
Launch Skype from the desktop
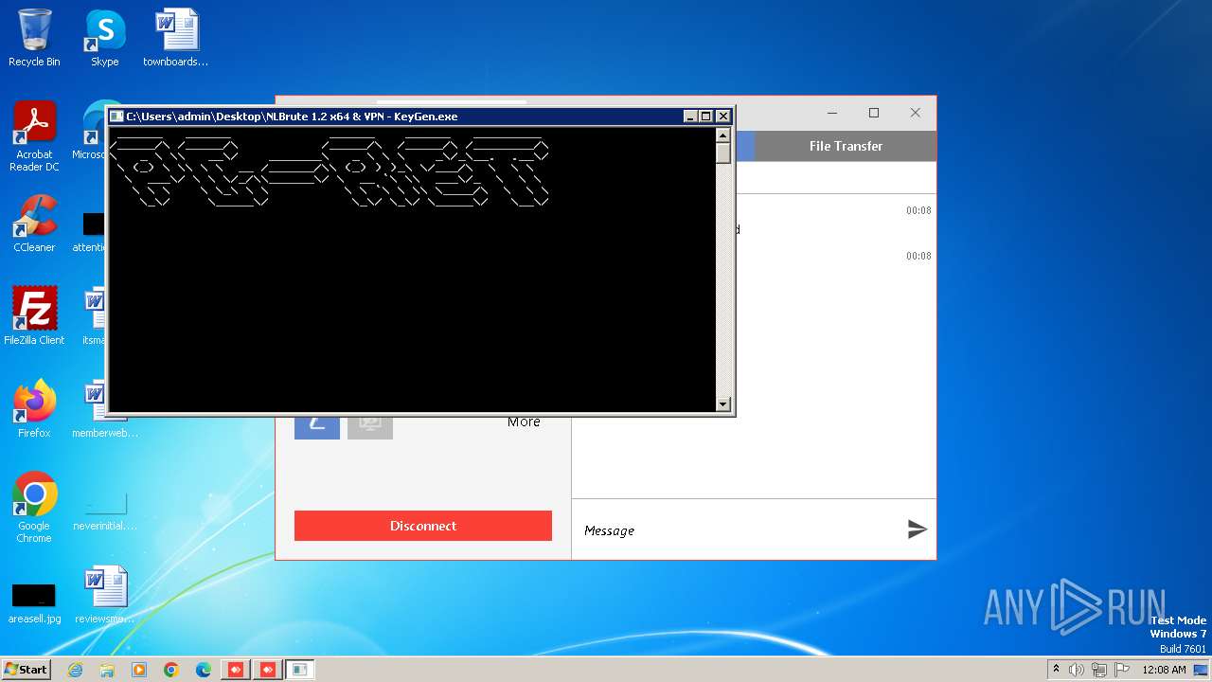(104, 38)
